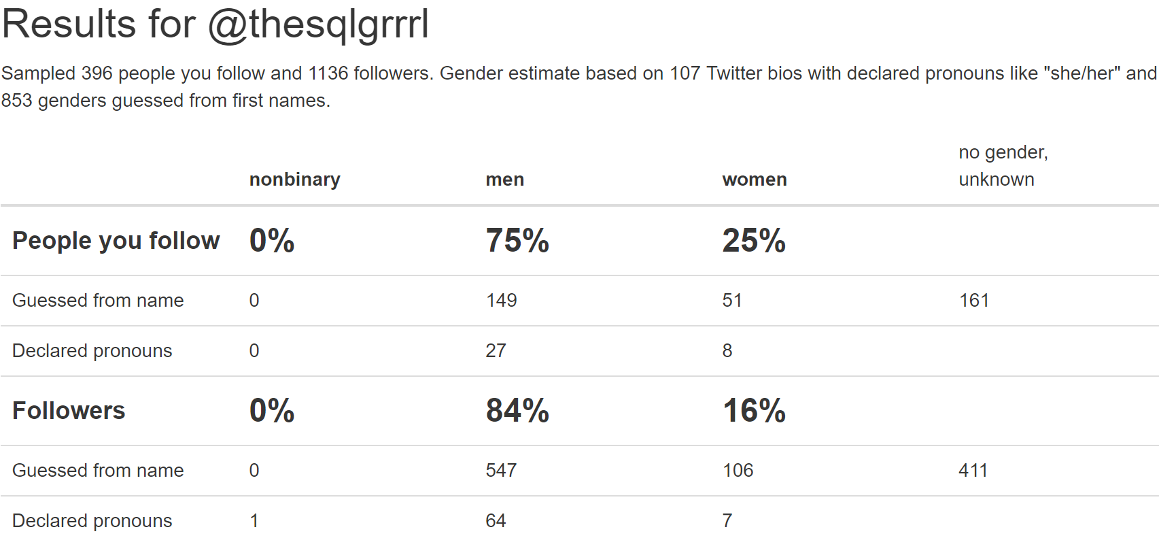Screen dimensions: 1159x555
Task: Click the "Results for @thesqlgrrrl" heading
Action: [x=215, y=24]
